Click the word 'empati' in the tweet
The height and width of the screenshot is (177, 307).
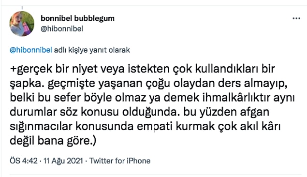pyautogui.click(x=155, y=127)
